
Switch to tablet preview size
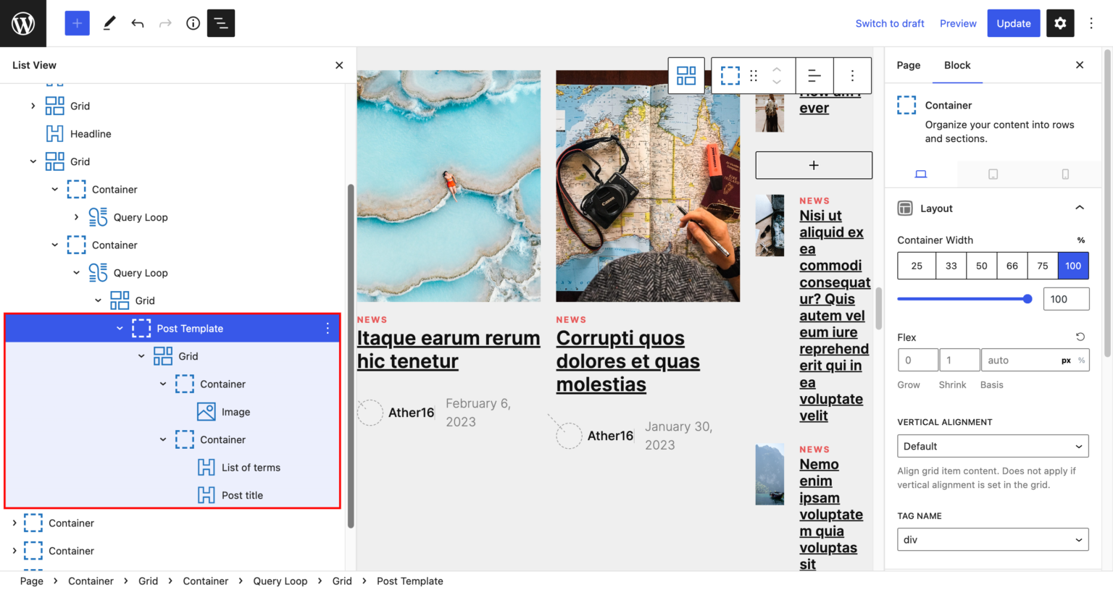(993, 174)
